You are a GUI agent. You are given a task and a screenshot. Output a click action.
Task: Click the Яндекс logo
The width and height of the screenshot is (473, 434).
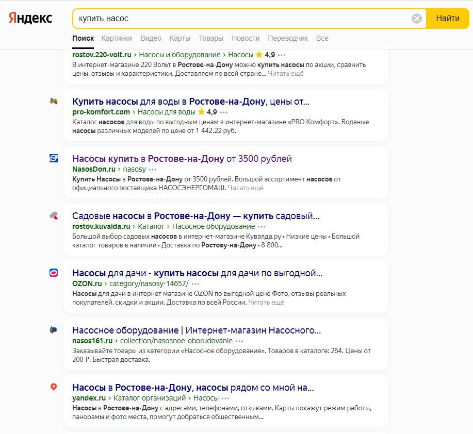click(x=30, y=18)
